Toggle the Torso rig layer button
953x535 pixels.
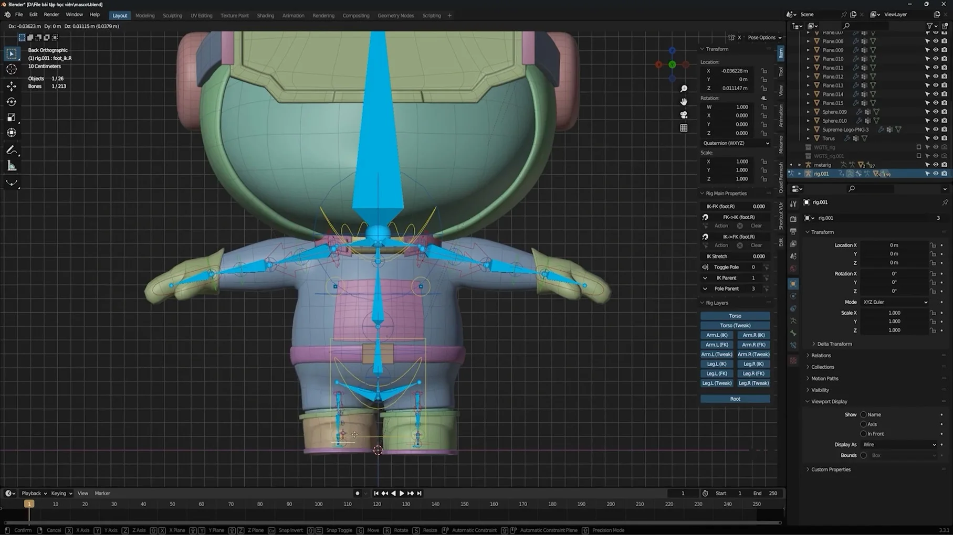(735, 316)
